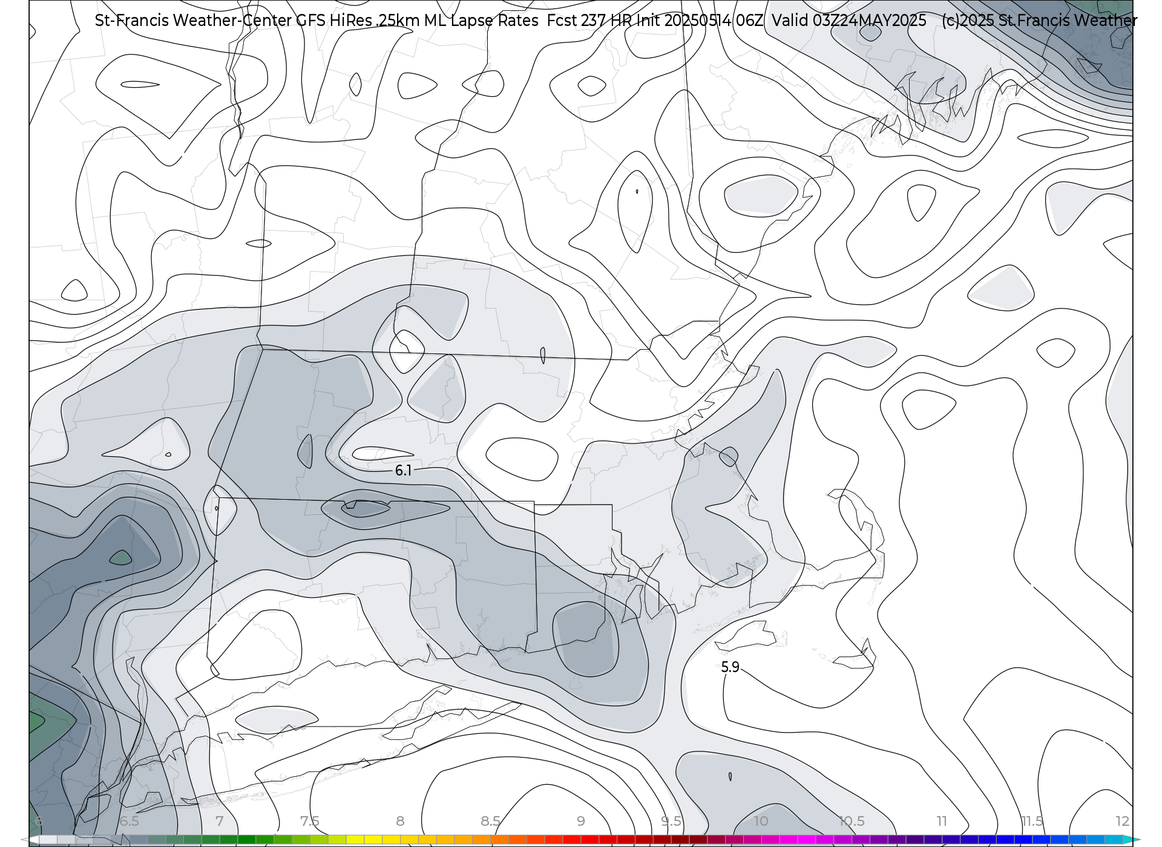Click the '10.5' tick label on the color scale
The width and height of the screenshot is (1162, 847).
click(852, 821)
